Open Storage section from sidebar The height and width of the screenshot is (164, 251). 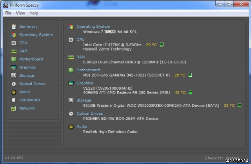[x=27, y=76]
